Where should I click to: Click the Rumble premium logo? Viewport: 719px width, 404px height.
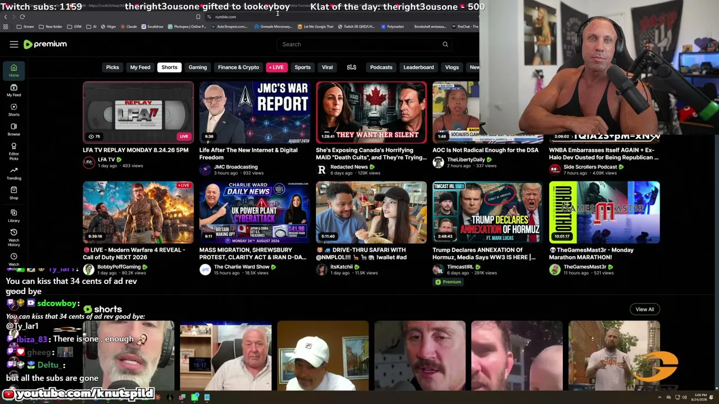(x=45, y=44)
